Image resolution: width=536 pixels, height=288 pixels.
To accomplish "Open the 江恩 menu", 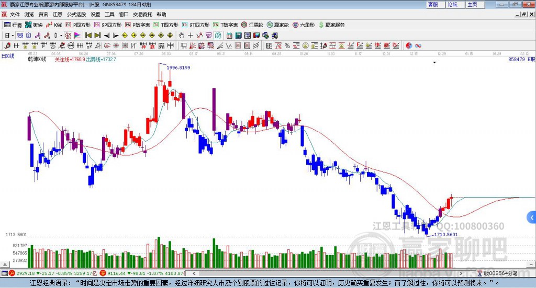I will point(58,14).
